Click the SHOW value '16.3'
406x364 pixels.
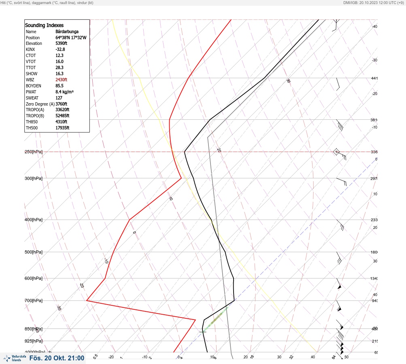(x=60, y=74)
